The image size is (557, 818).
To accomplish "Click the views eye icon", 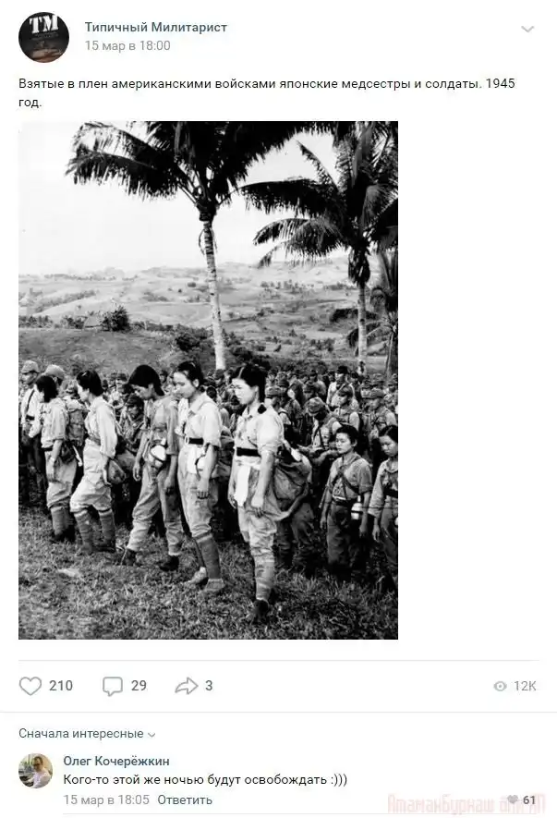I will 500,686.
